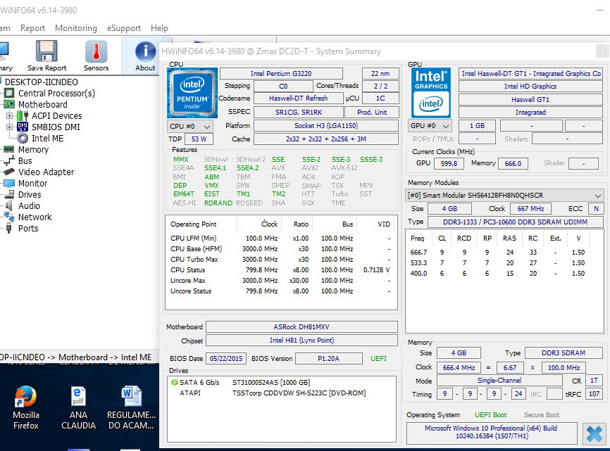Click the SMBIOS DMI tree icon
The width and height of the screenshot is (610, 451).
click(x=23, y=127)
